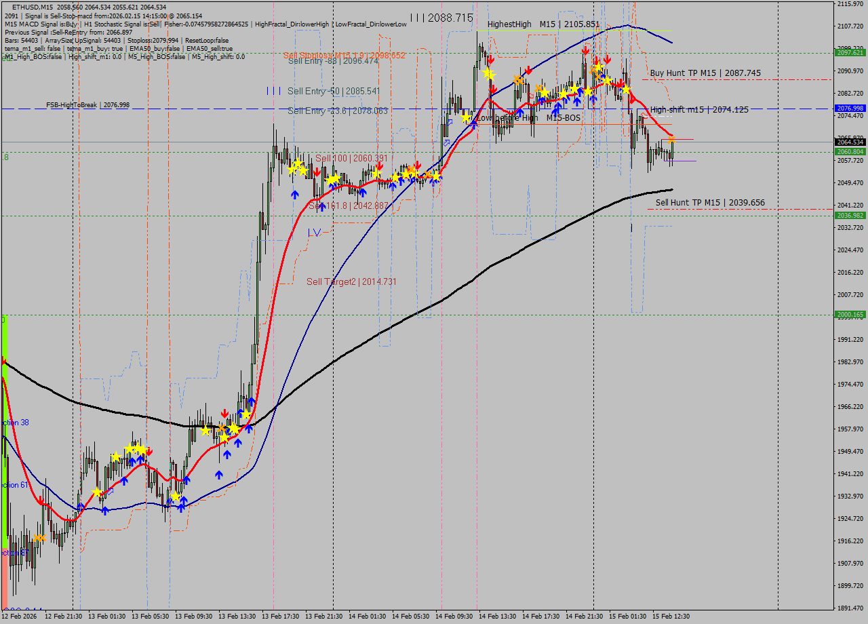
Task: Click the blue III marker beside Sell Entry -50
Action: pos(273,90)
